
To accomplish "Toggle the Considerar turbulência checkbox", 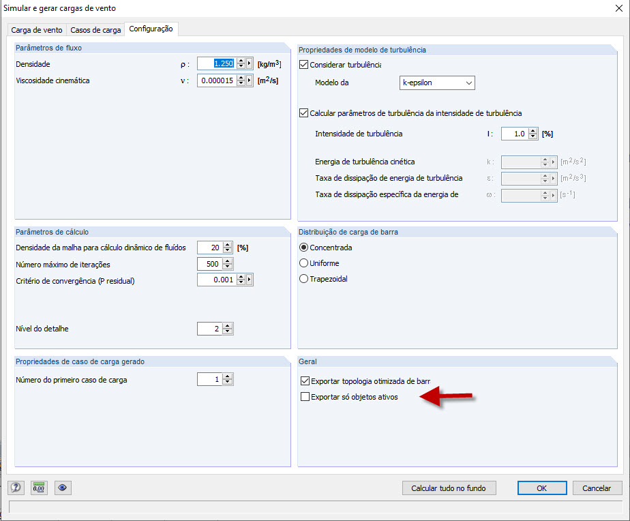I will [304, 65].
